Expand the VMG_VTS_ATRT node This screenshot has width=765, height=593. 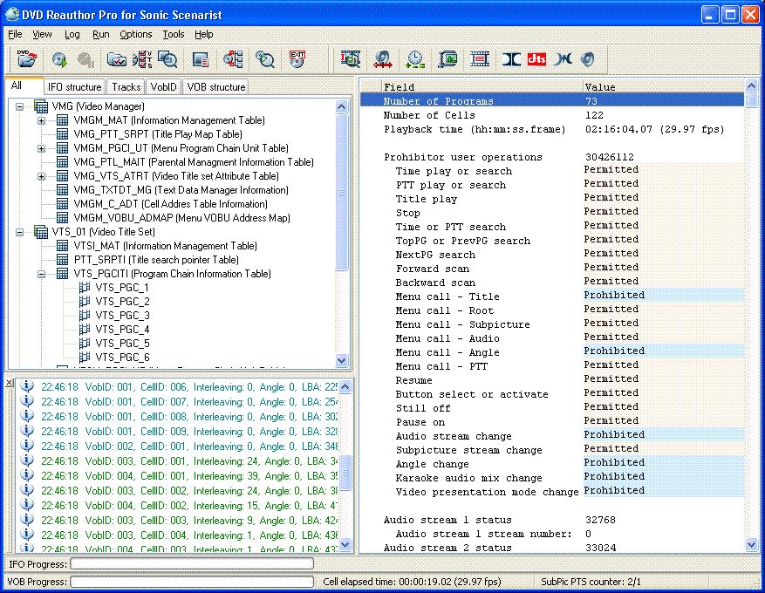click(x=42, y=176)
